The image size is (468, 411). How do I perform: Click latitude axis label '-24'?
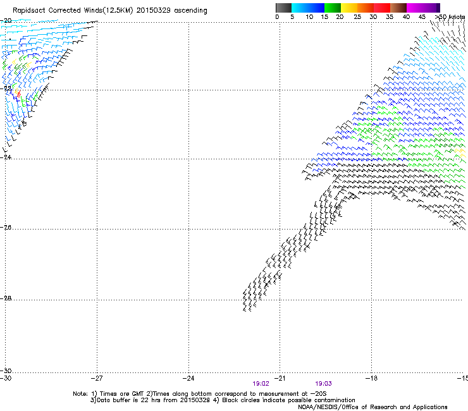click(x=6, y=157)
